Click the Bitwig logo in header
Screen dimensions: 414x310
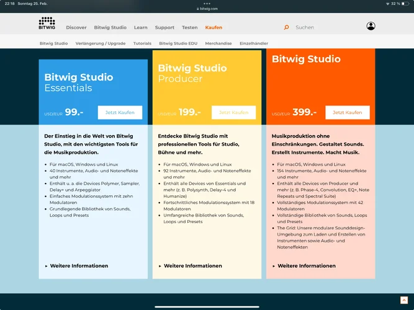click(x=47, y=24)
